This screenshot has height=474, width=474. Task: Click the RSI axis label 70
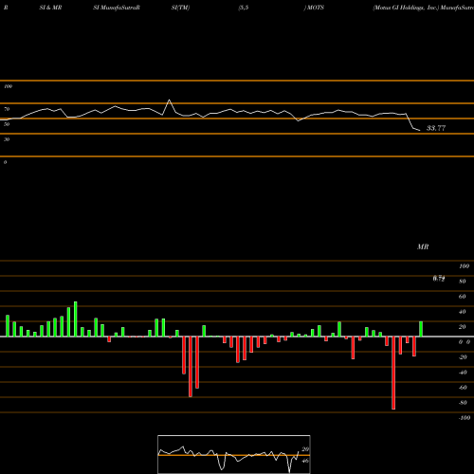tap(7, 109)
